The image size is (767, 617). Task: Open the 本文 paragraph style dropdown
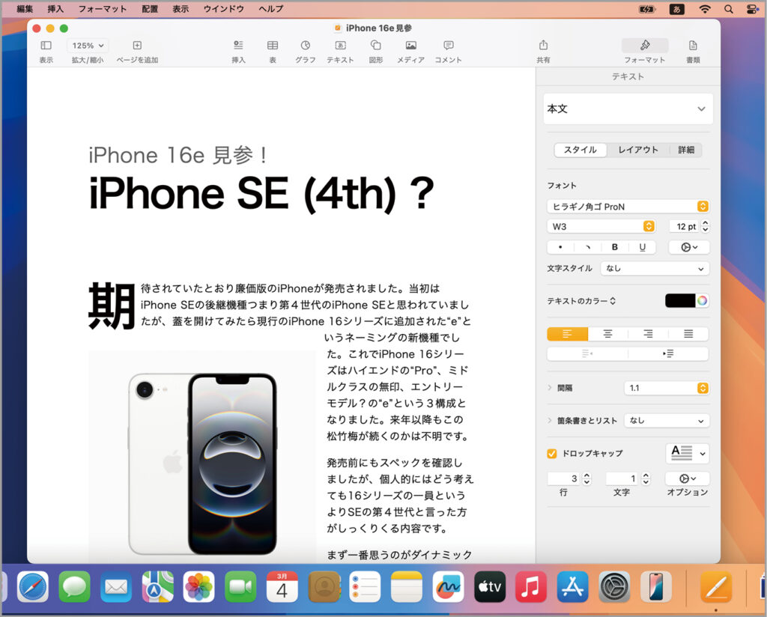(x=628, y=109)
